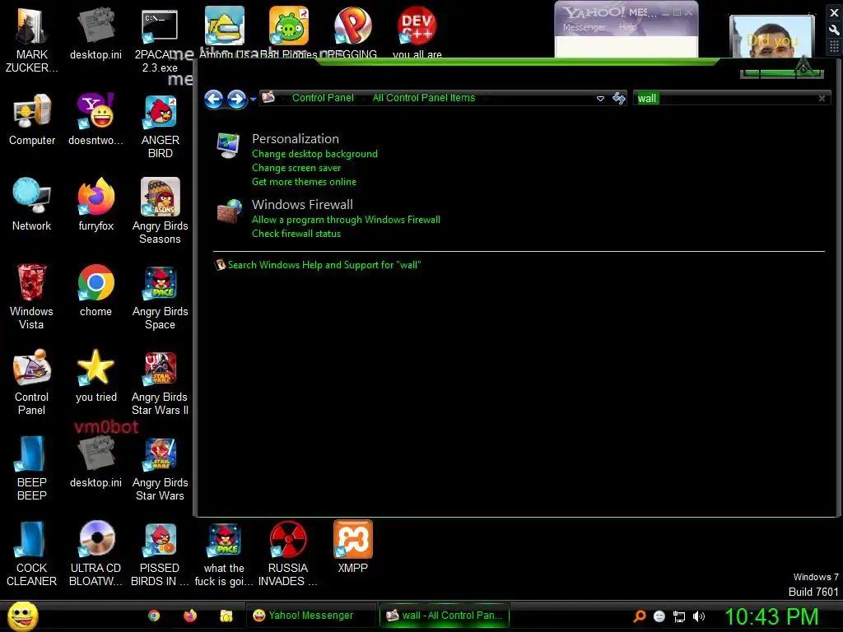843x632 pixels.
Task: Switch to Yahoo! Messenger taskbar button
Action: (310, 616)
